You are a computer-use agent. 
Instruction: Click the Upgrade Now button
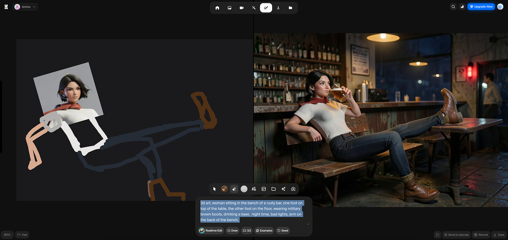(481, 6)
